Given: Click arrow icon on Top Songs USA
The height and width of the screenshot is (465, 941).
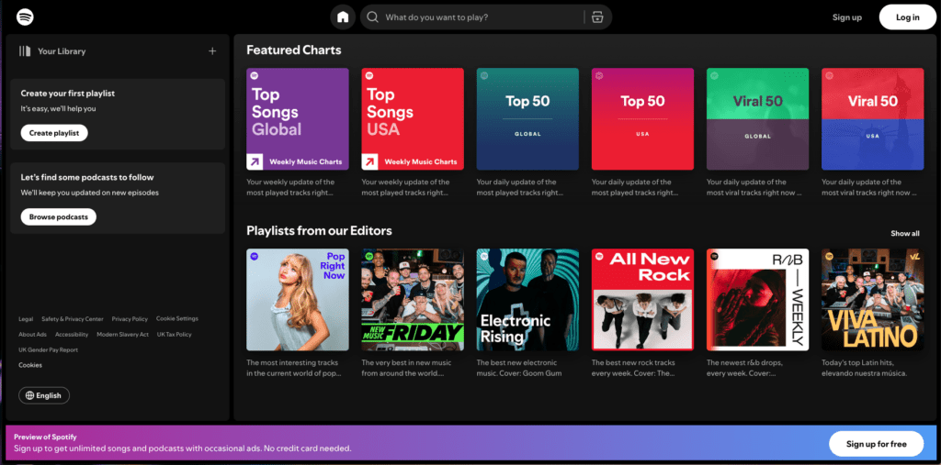Looking at the screenshot, I should pyautogui.click(x=369, y=161).
